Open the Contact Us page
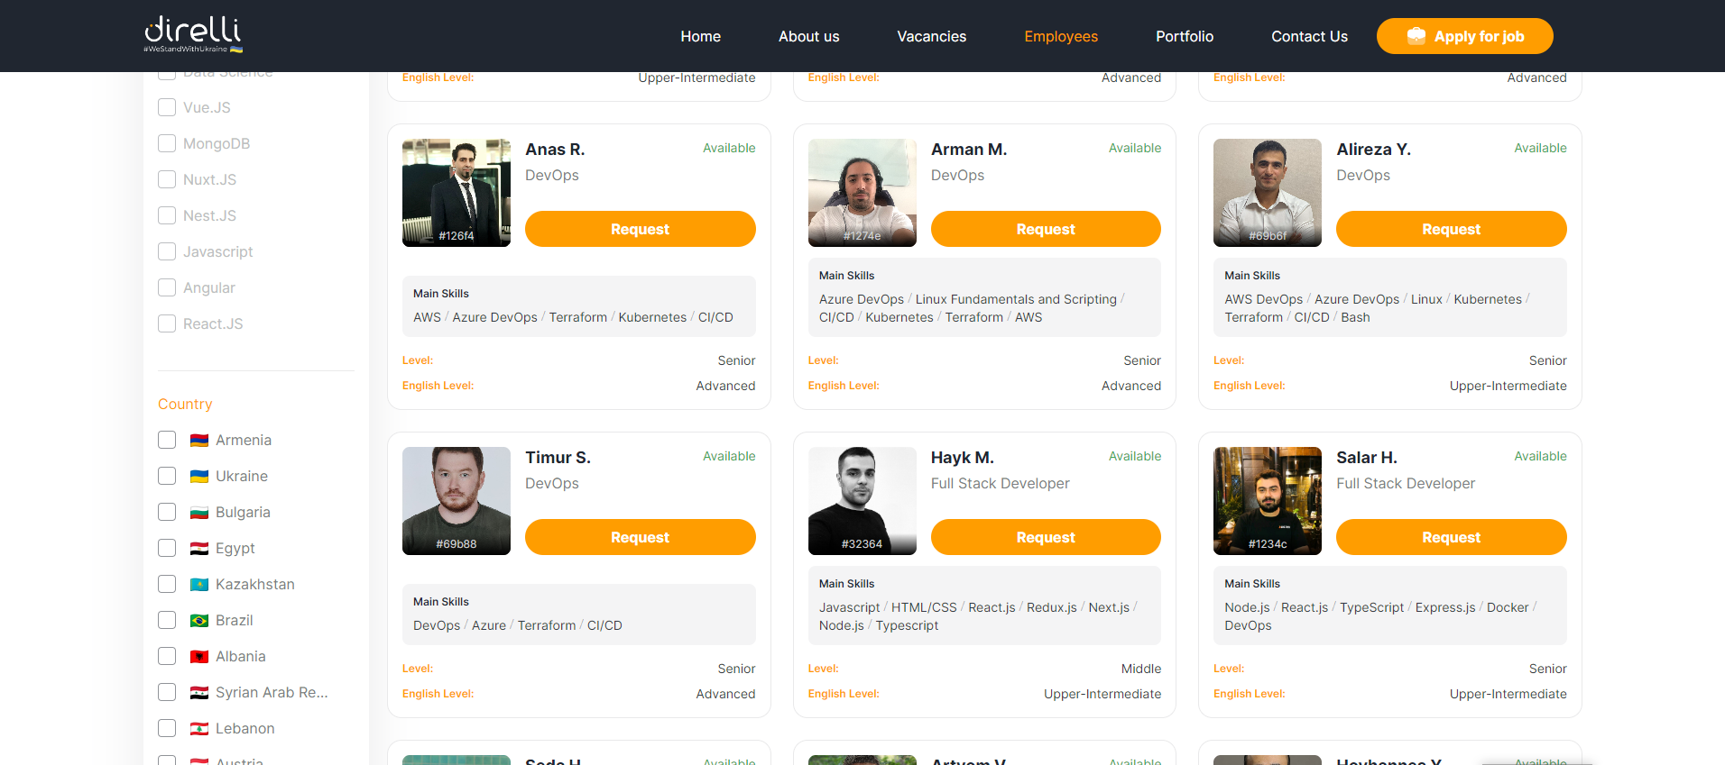The image size is (1725, 765). pyautogui.click(x=1309, y=36)
